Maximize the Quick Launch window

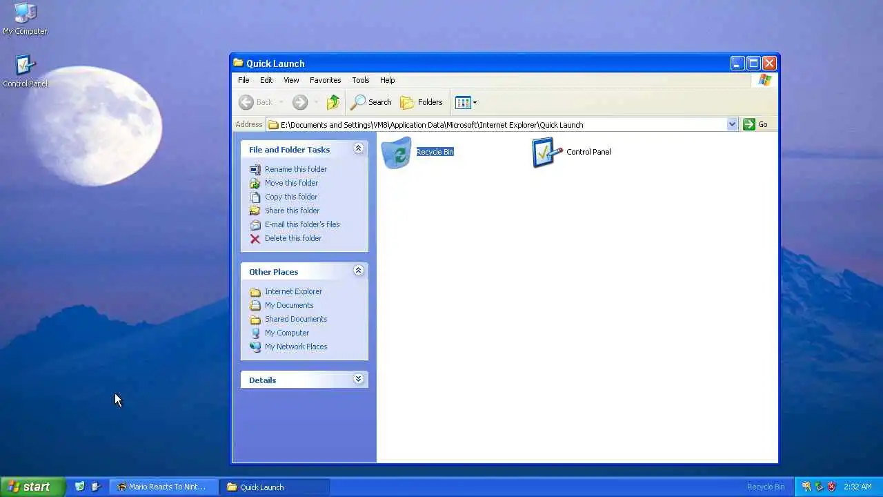coord(753,64)
